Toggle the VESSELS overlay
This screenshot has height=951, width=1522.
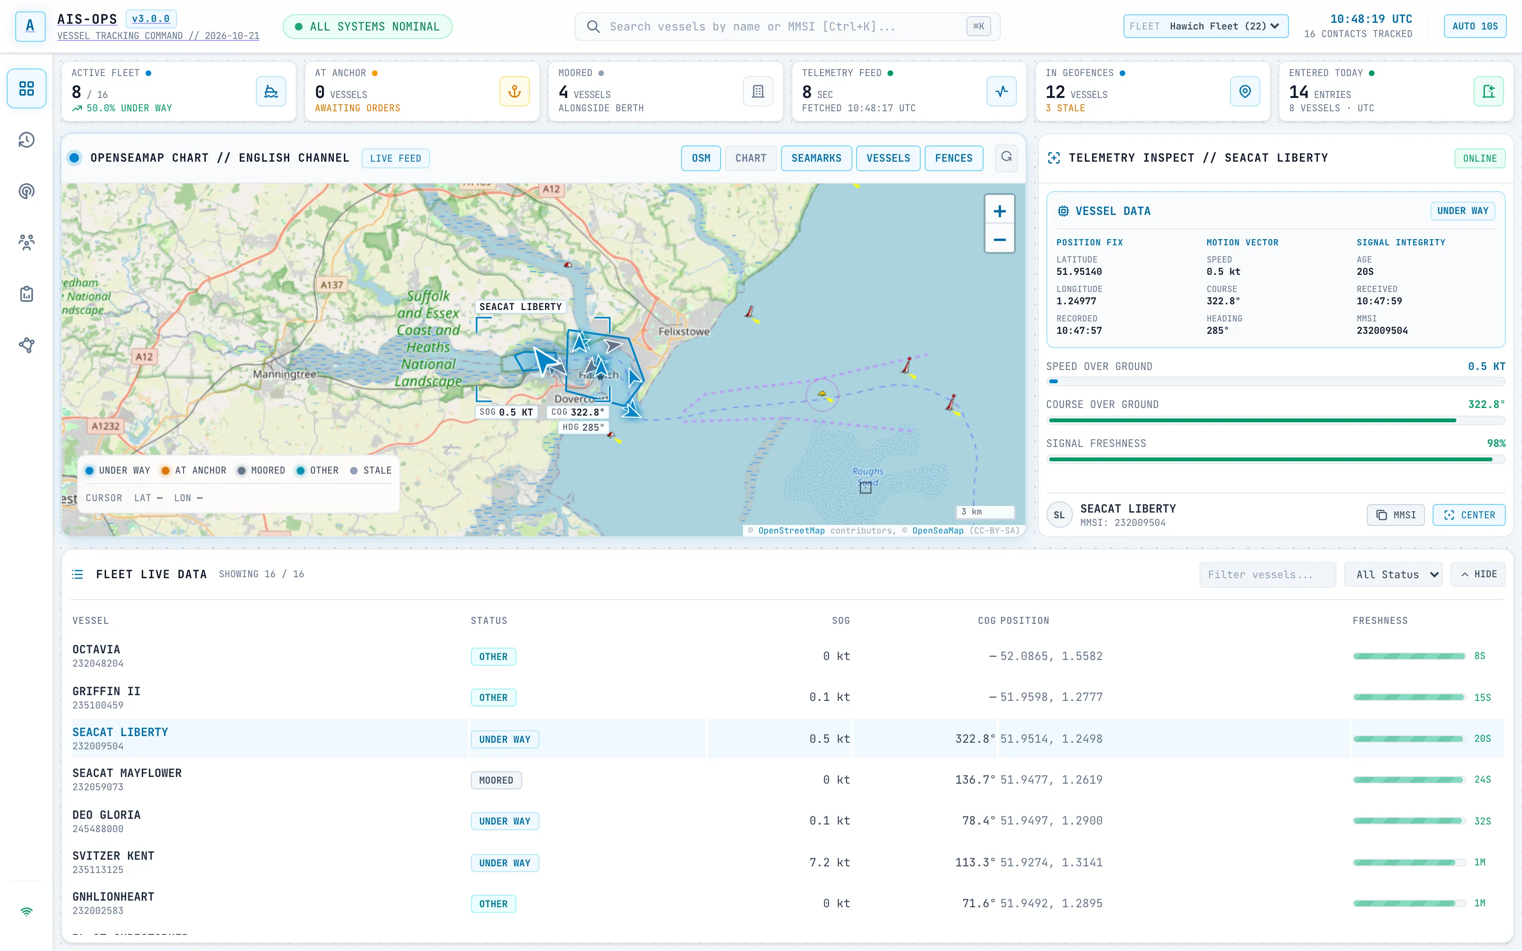(888, 158)
